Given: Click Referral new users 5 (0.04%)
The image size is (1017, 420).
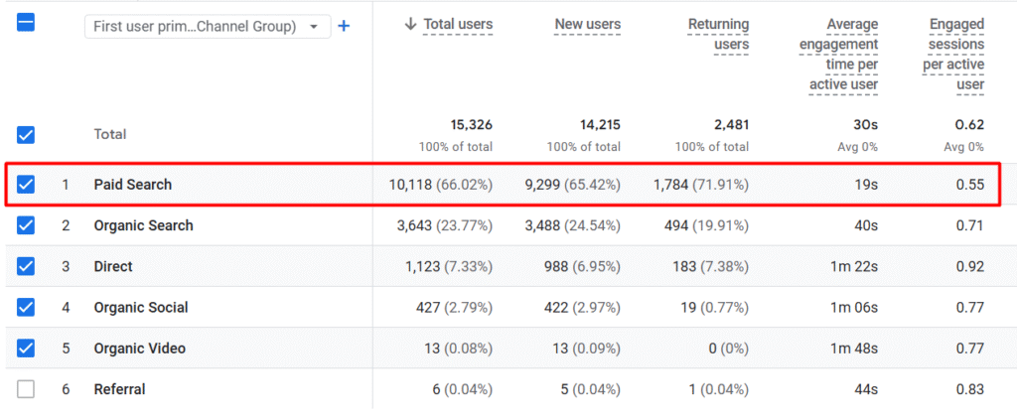Looking at the screenshot, I should coord(590,389).
